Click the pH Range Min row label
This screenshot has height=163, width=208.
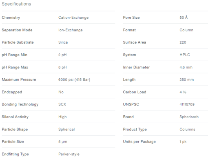(x=14, y=55)
